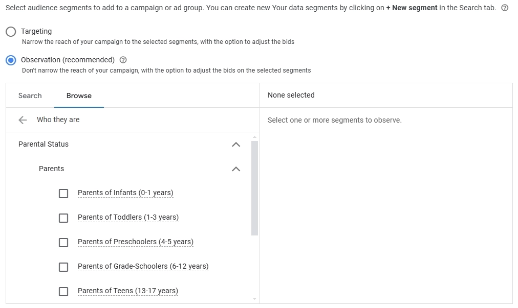Screen dimensions: 518x308
Task: Enable Parents of Preschoolers segment checkbox
Action: pos(63,243)
